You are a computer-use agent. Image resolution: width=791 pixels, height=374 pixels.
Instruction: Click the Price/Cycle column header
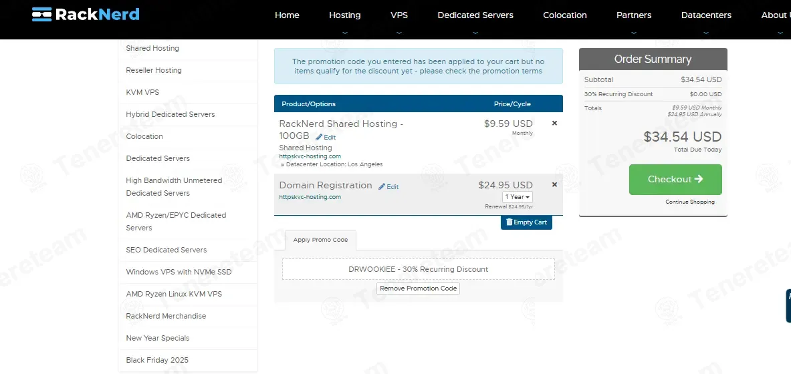pos(512,104)
